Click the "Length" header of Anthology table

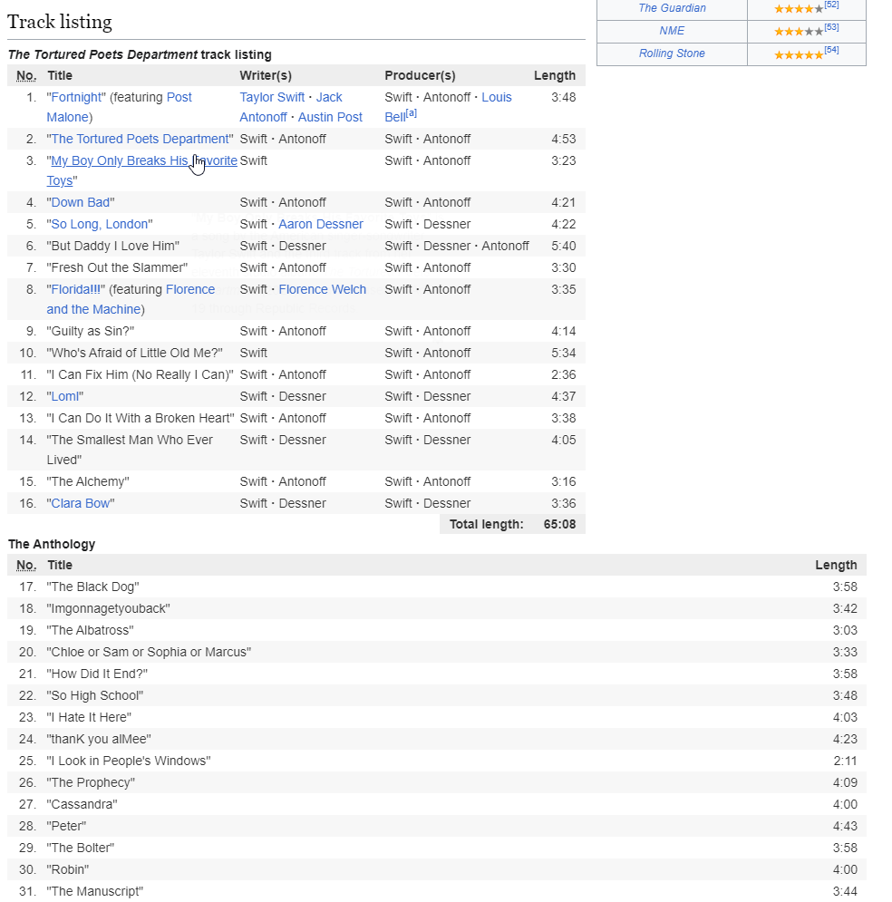pyautogui.click(x=836, y=566)
